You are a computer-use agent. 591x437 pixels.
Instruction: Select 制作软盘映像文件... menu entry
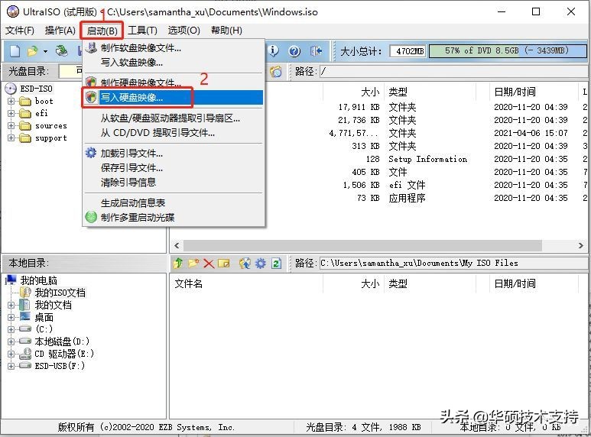174,48
